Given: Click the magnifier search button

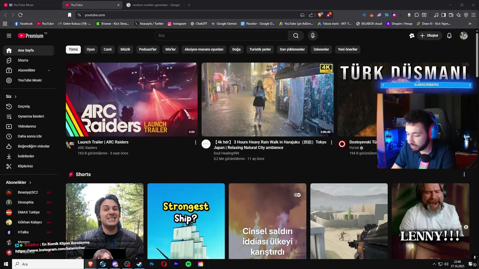Looking at the screenshot, I should pos(296,35).
